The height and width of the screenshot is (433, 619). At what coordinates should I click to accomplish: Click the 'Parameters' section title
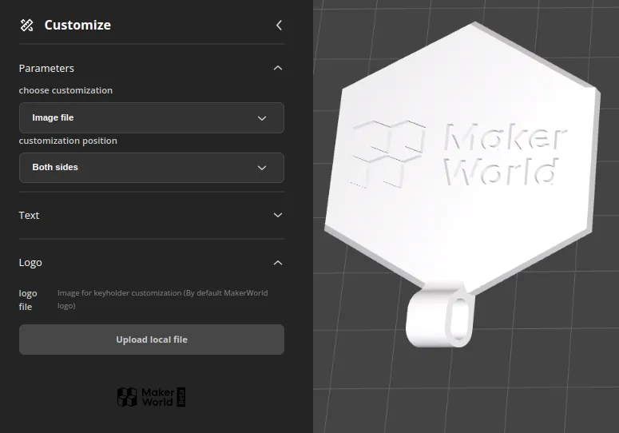point(46,68)
